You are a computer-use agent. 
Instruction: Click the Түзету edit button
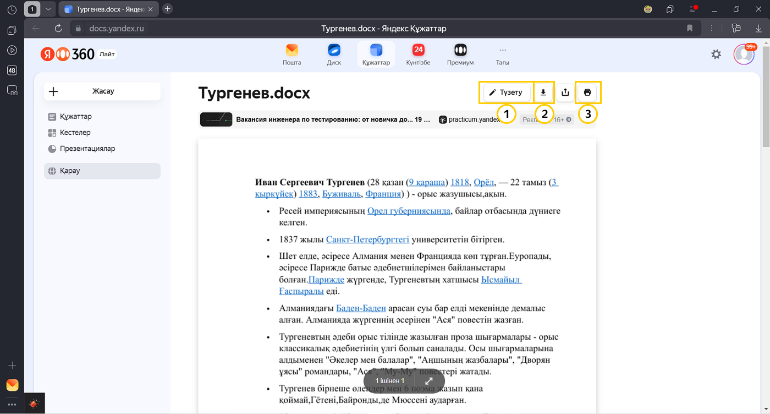tap(506, 92)
